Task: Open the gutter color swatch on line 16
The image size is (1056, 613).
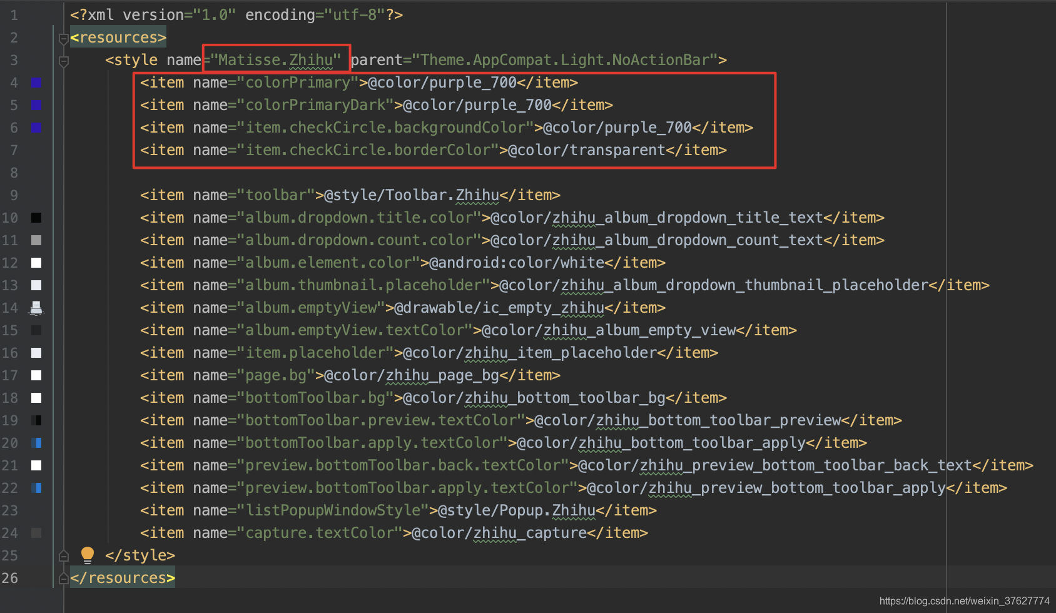Action: click(36, 353)
